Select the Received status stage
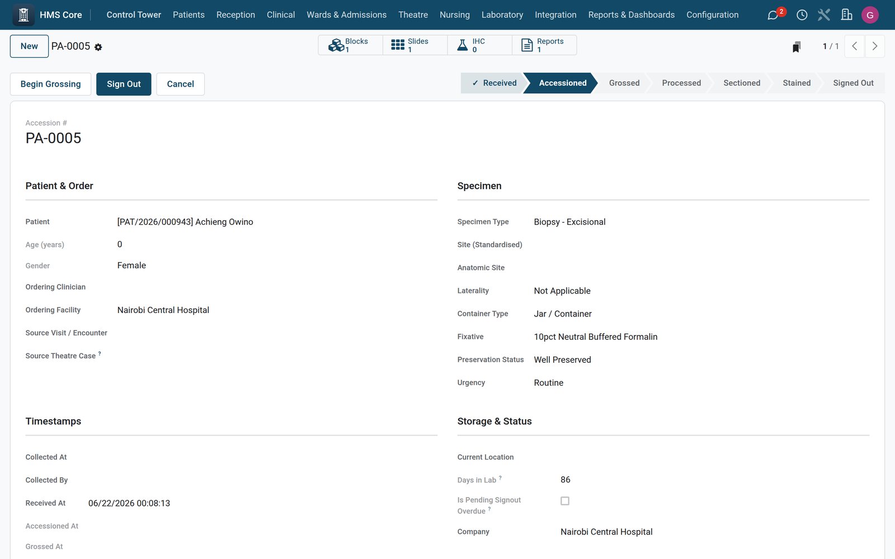The image size is (895, 559). tap(494, 83)
